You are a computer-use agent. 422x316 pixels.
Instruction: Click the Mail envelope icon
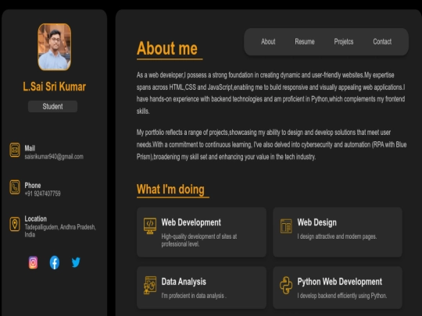click(15, 150)
